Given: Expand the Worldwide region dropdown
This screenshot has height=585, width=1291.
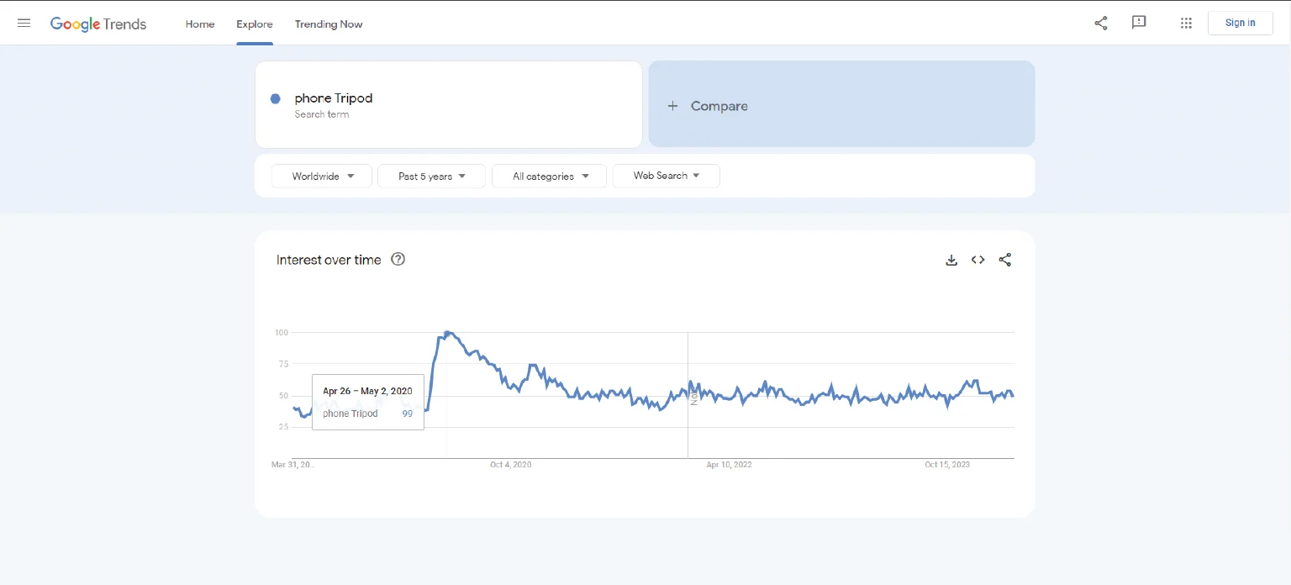Looking at the screenshot, I should [322, 177].
